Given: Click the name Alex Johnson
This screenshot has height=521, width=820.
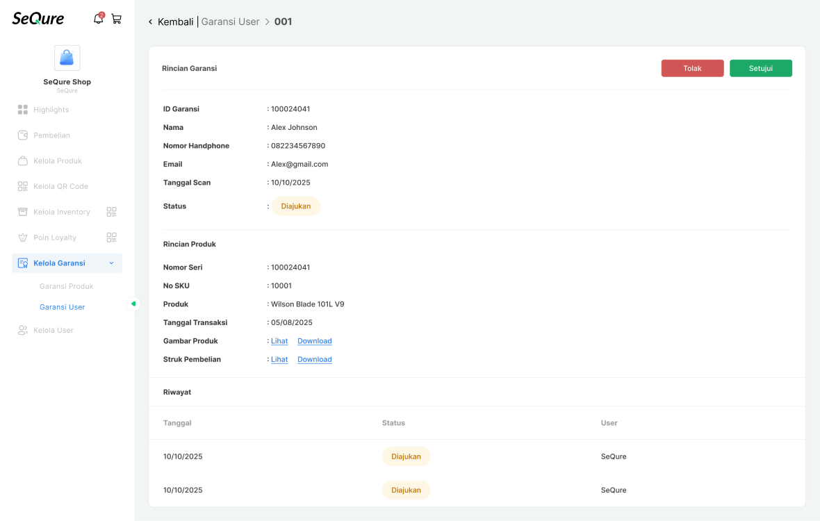Looking at the screenshot, I should pos(294,128).
